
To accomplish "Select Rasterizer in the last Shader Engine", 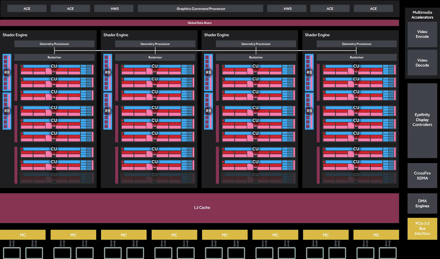I will 357,57.
